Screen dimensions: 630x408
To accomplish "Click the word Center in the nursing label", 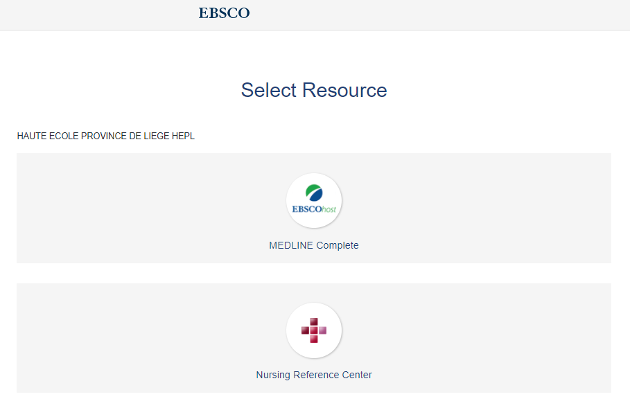I will pos(357,375).
